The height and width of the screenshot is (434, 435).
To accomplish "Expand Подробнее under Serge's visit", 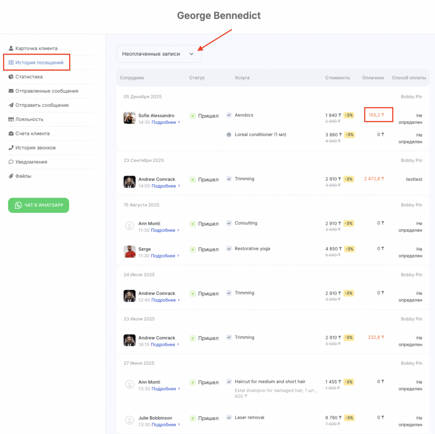I will (x=165, y=256).
